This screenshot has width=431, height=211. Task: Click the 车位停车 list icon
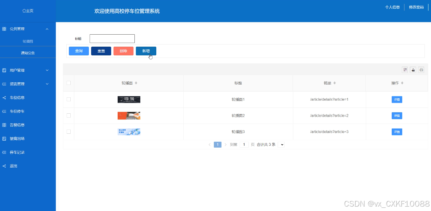click(4, 112)
